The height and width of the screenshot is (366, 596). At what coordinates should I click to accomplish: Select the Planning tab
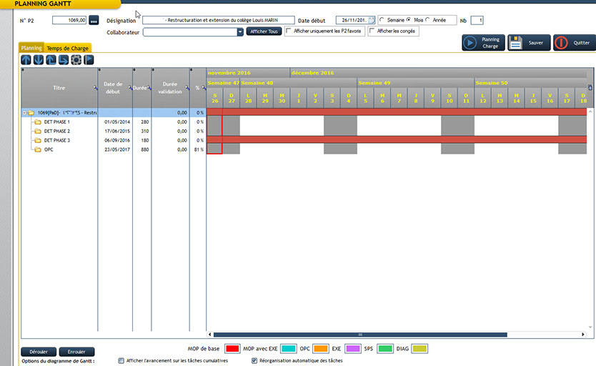click(x=31, y=48)
